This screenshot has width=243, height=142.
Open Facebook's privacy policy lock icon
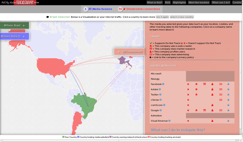click(228, 84)
